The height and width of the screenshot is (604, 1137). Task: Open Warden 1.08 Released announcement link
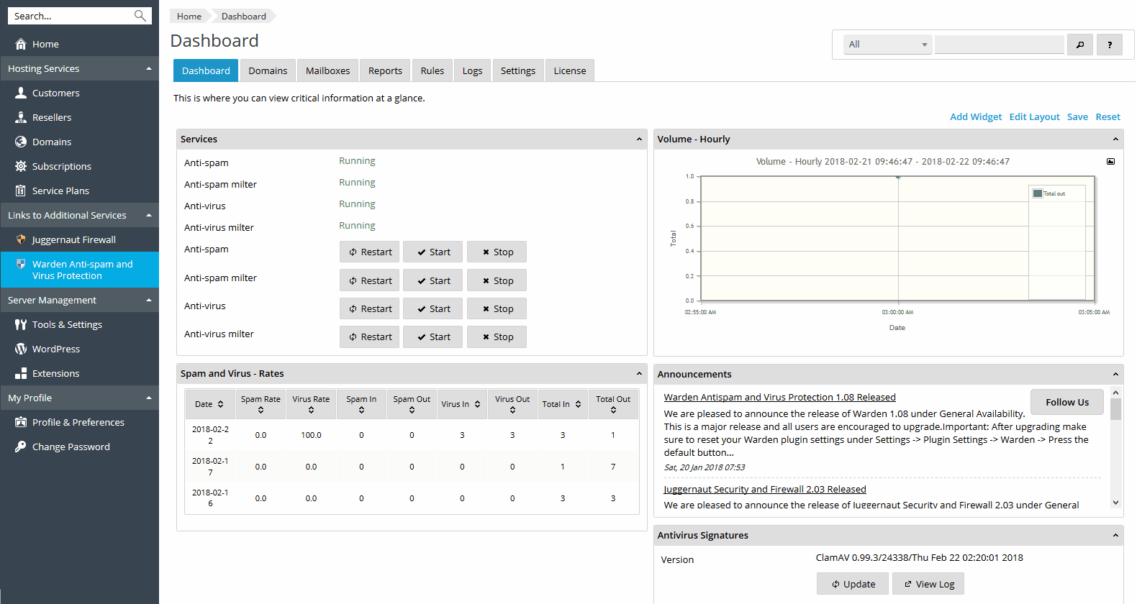[x=779, y=397]
